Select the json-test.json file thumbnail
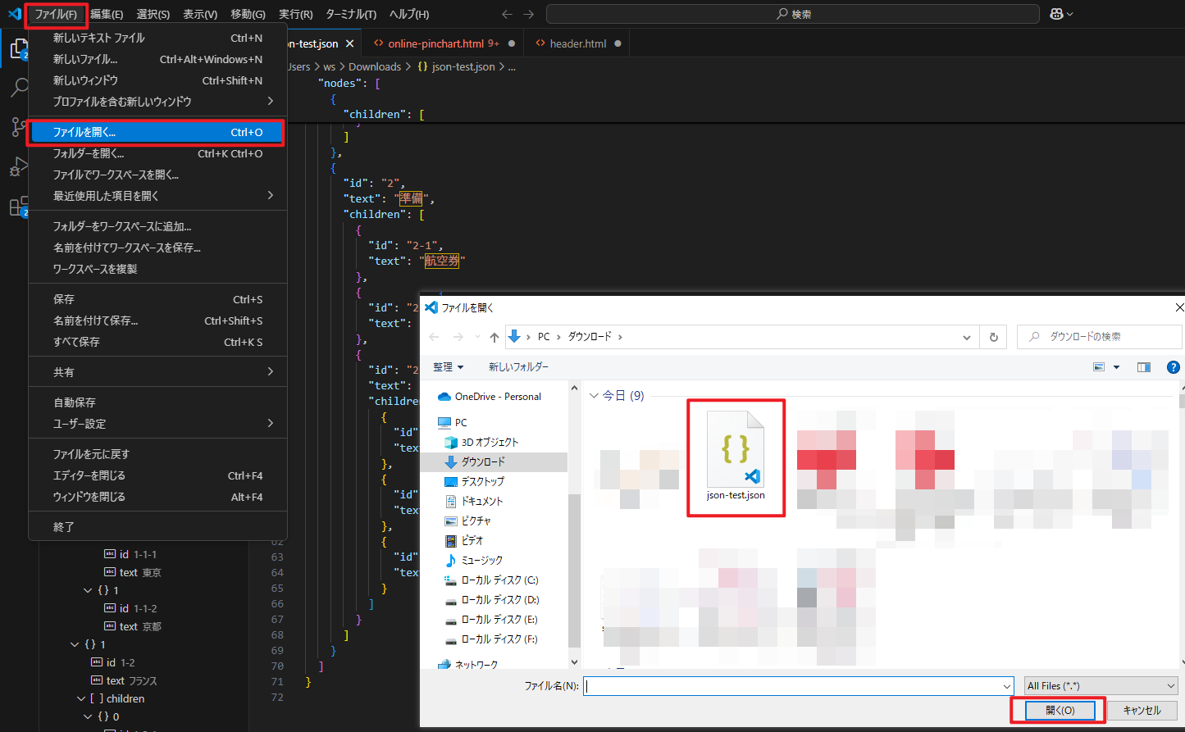This screenshot has height=732, width=1185. click(x=736, y=457)
